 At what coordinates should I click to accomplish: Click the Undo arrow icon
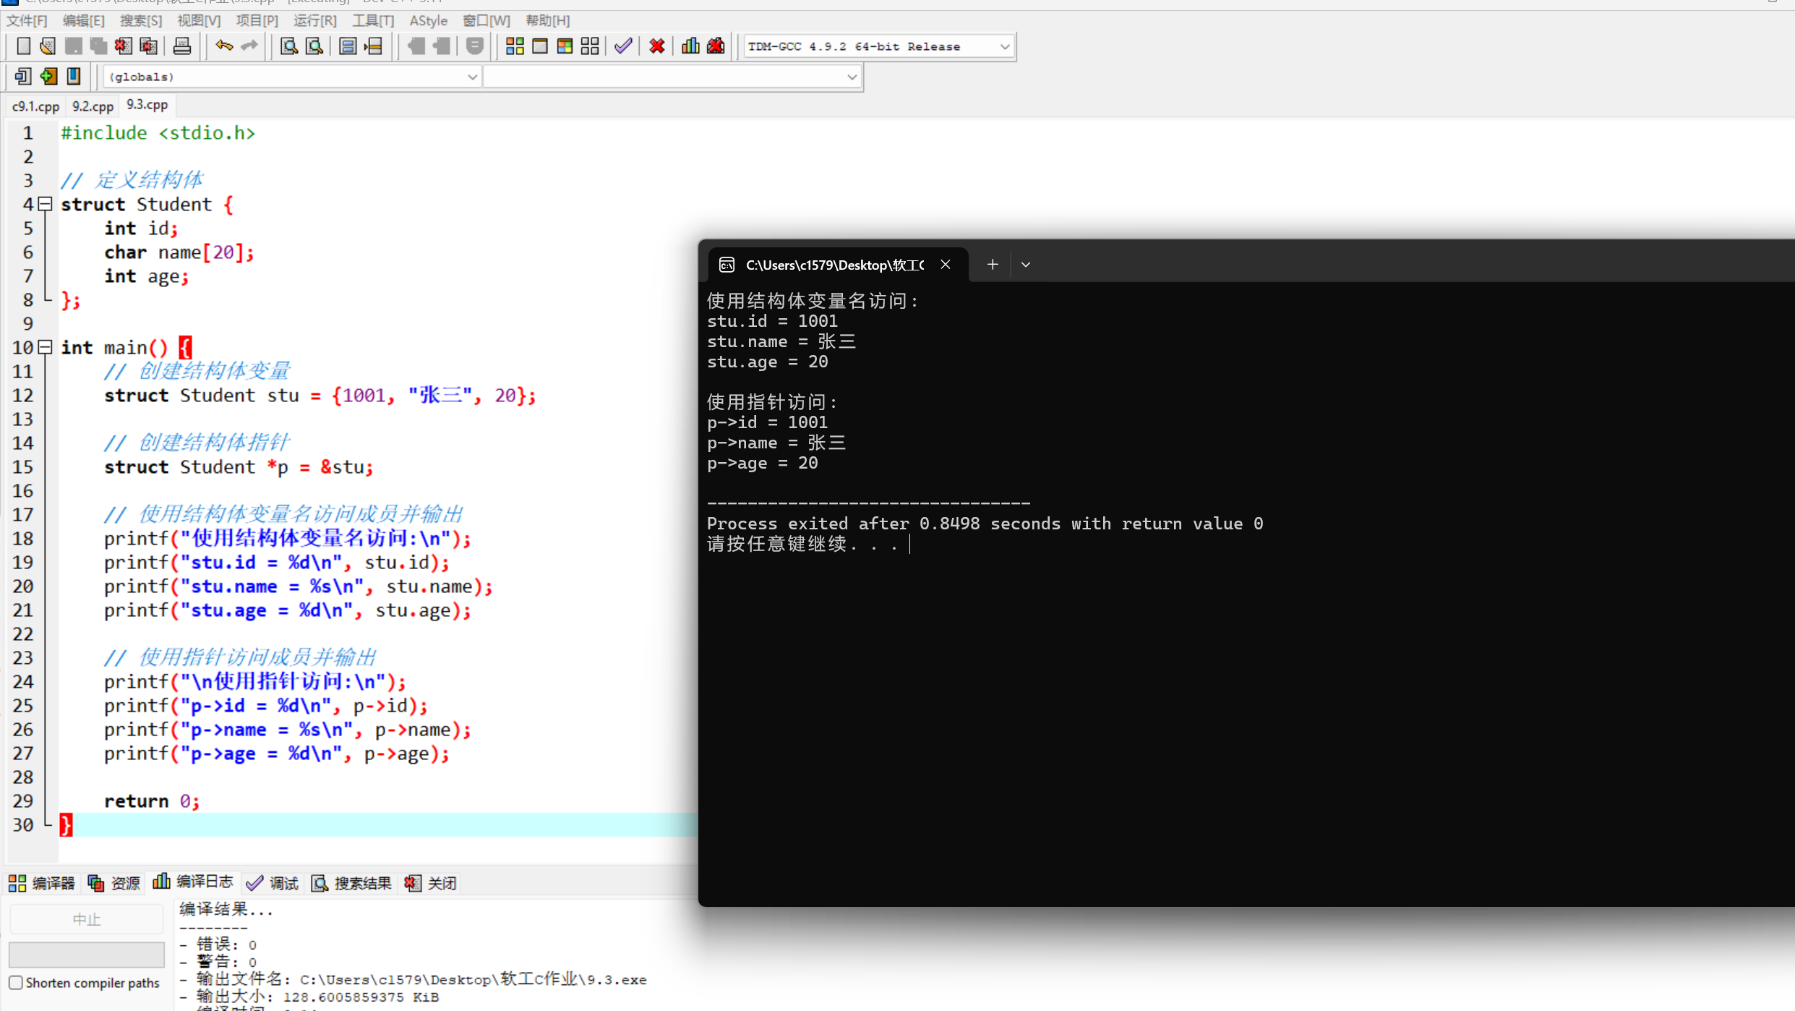coord(224,46)
